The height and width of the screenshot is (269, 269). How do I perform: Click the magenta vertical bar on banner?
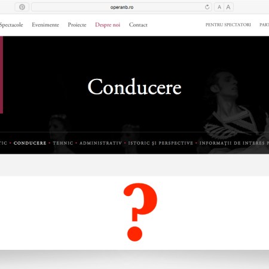tap(1, 75)
